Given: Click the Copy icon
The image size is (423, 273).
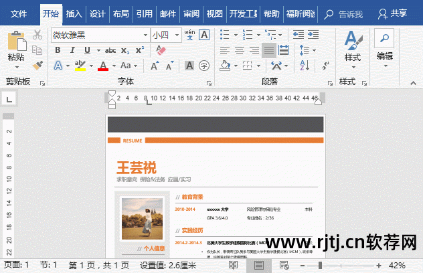Looking at the screenshot, I should 37,50.
